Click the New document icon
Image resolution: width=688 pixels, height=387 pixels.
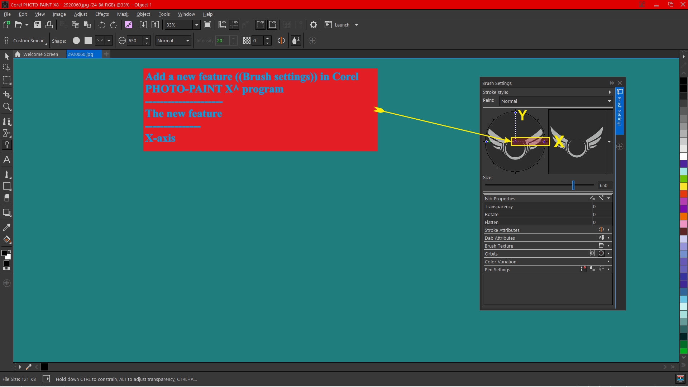[6, 25]
